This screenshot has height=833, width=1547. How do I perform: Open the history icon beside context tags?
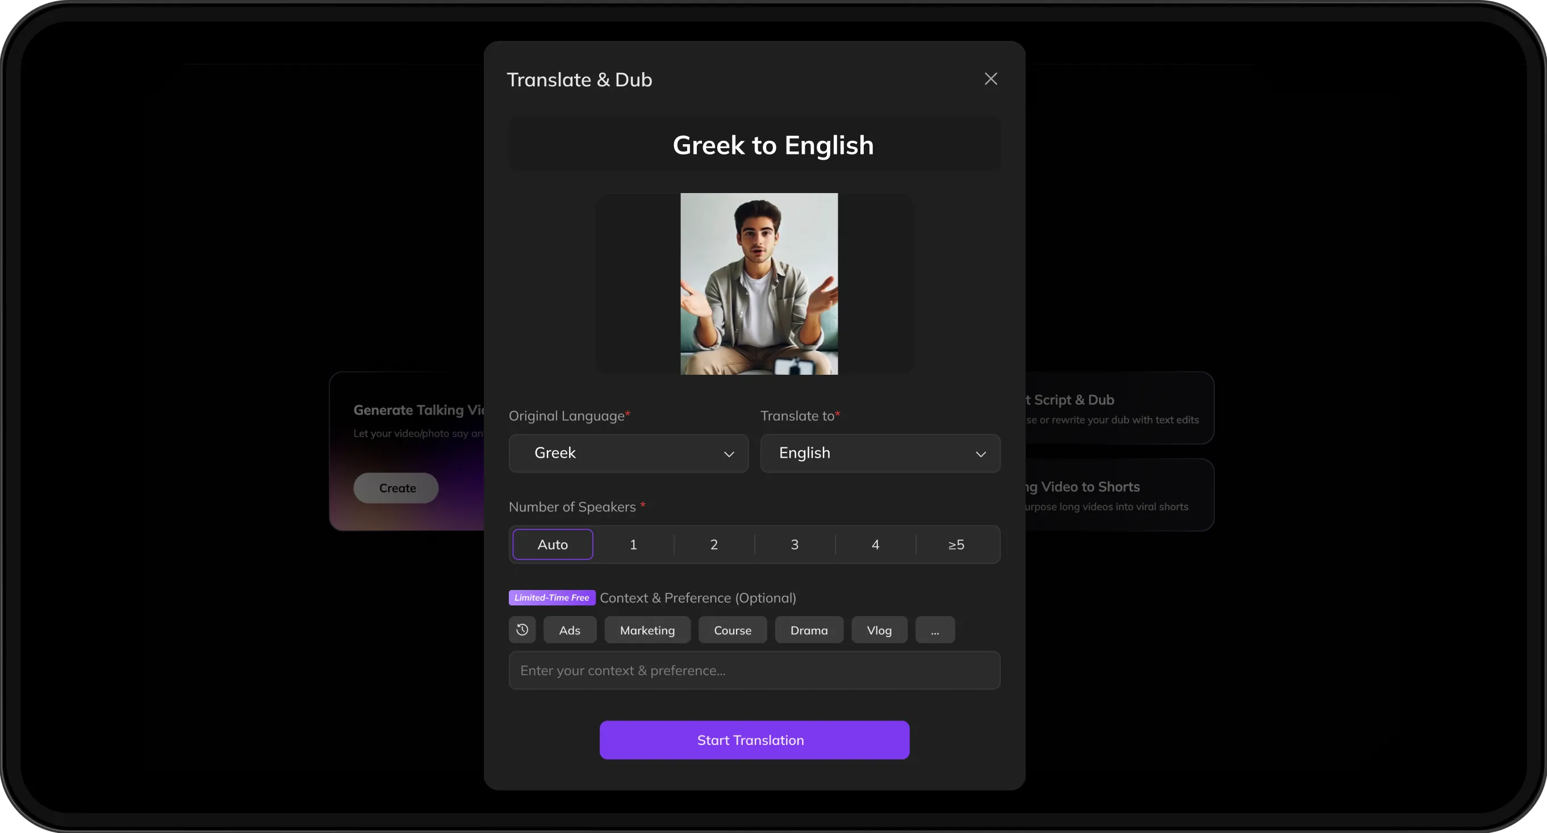522,629
